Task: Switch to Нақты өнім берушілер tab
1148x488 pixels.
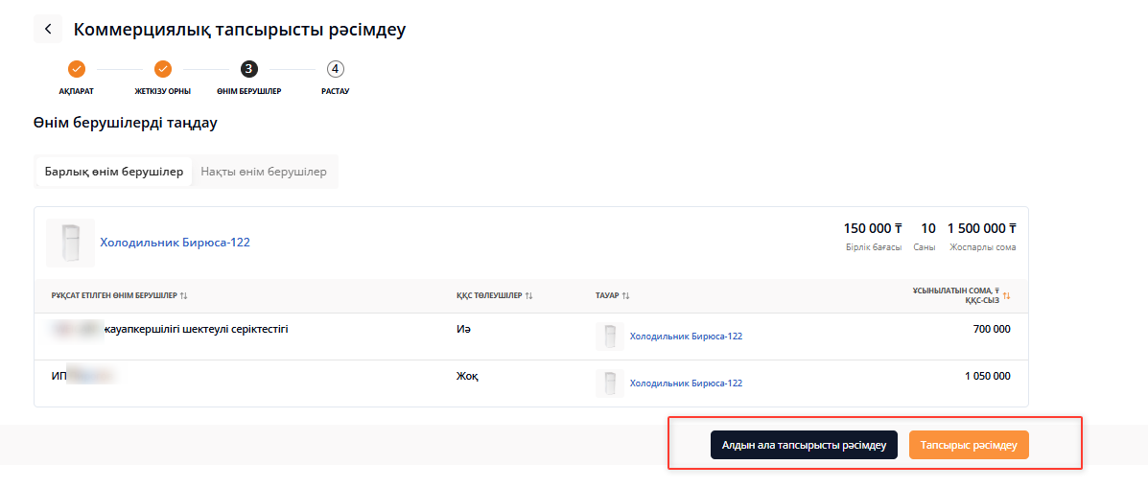Action: (264, 172)
